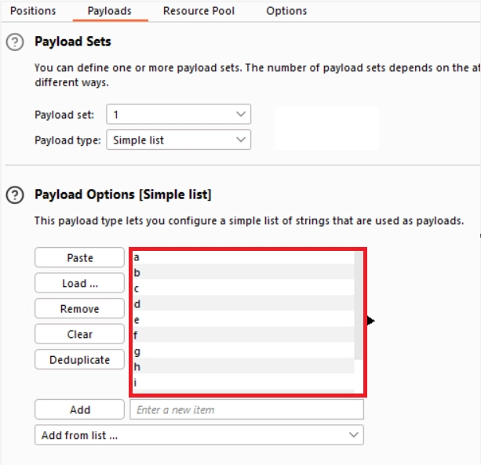
Task: Open the Payload type dropdown
Action: click(178, 140)
